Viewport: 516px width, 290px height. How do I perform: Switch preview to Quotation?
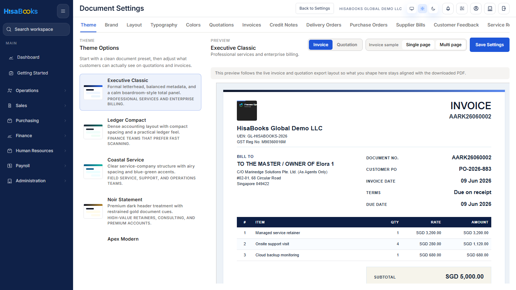pyautogui.click(x=347, y=45)
